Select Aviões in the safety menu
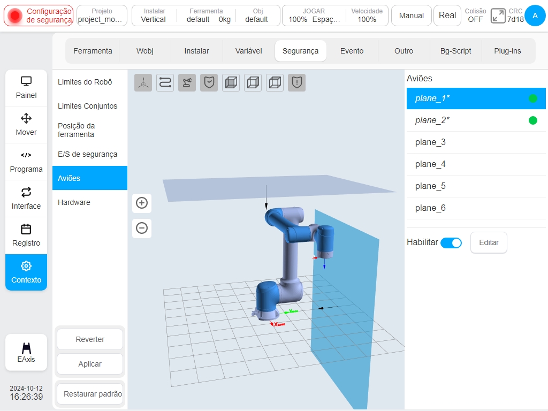 click(90, 178)
